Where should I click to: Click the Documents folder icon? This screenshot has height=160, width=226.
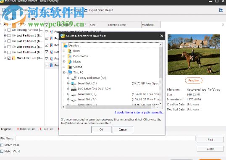point(70,56)
